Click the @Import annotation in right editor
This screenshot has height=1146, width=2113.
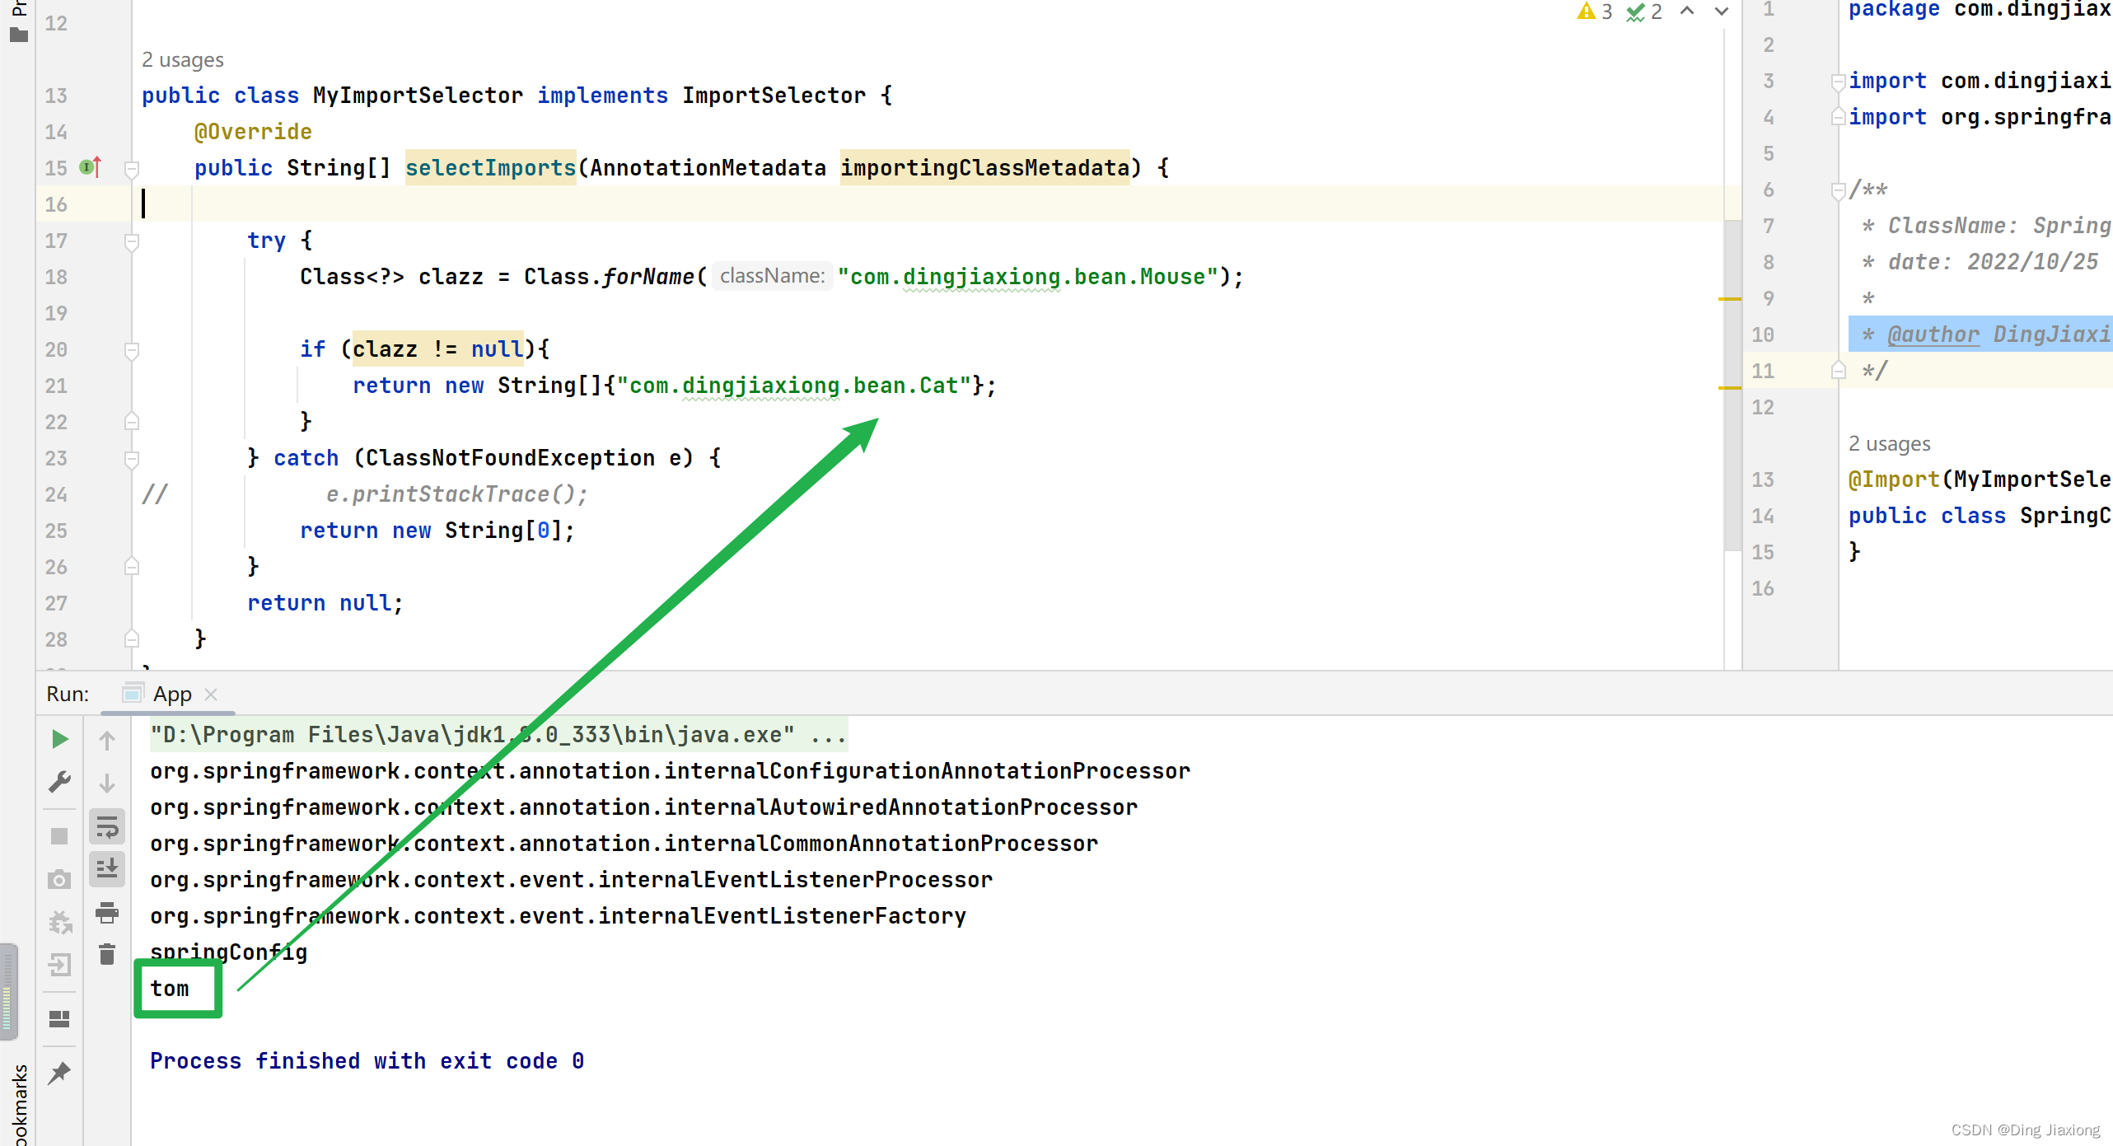tap(1893, 479)
